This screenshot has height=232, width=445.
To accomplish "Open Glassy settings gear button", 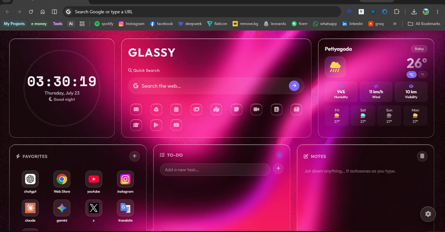I will coord(428,214).
